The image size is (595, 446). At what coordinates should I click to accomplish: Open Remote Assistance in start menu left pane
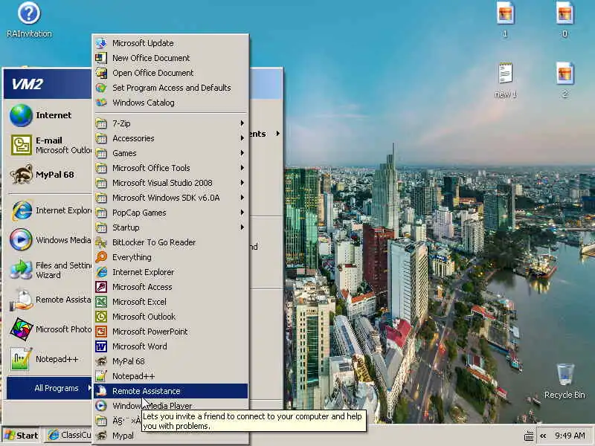(x=48, y=300)
